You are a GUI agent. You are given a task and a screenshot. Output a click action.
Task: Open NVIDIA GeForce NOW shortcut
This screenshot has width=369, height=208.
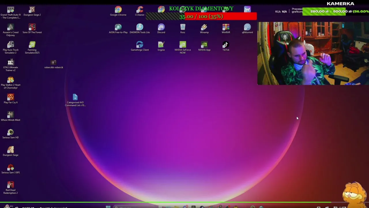point(183,48)
